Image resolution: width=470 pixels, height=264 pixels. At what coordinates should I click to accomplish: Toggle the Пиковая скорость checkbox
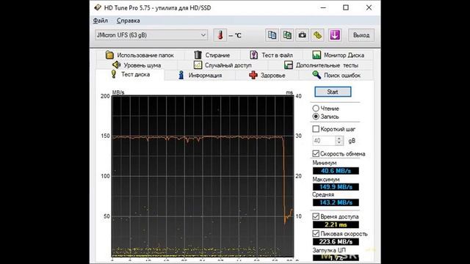(316, 233)
